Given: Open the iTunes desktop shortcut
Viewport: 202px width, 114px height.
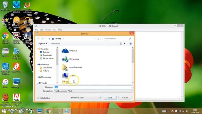Looking at the screenshot, I should (5, 83).
